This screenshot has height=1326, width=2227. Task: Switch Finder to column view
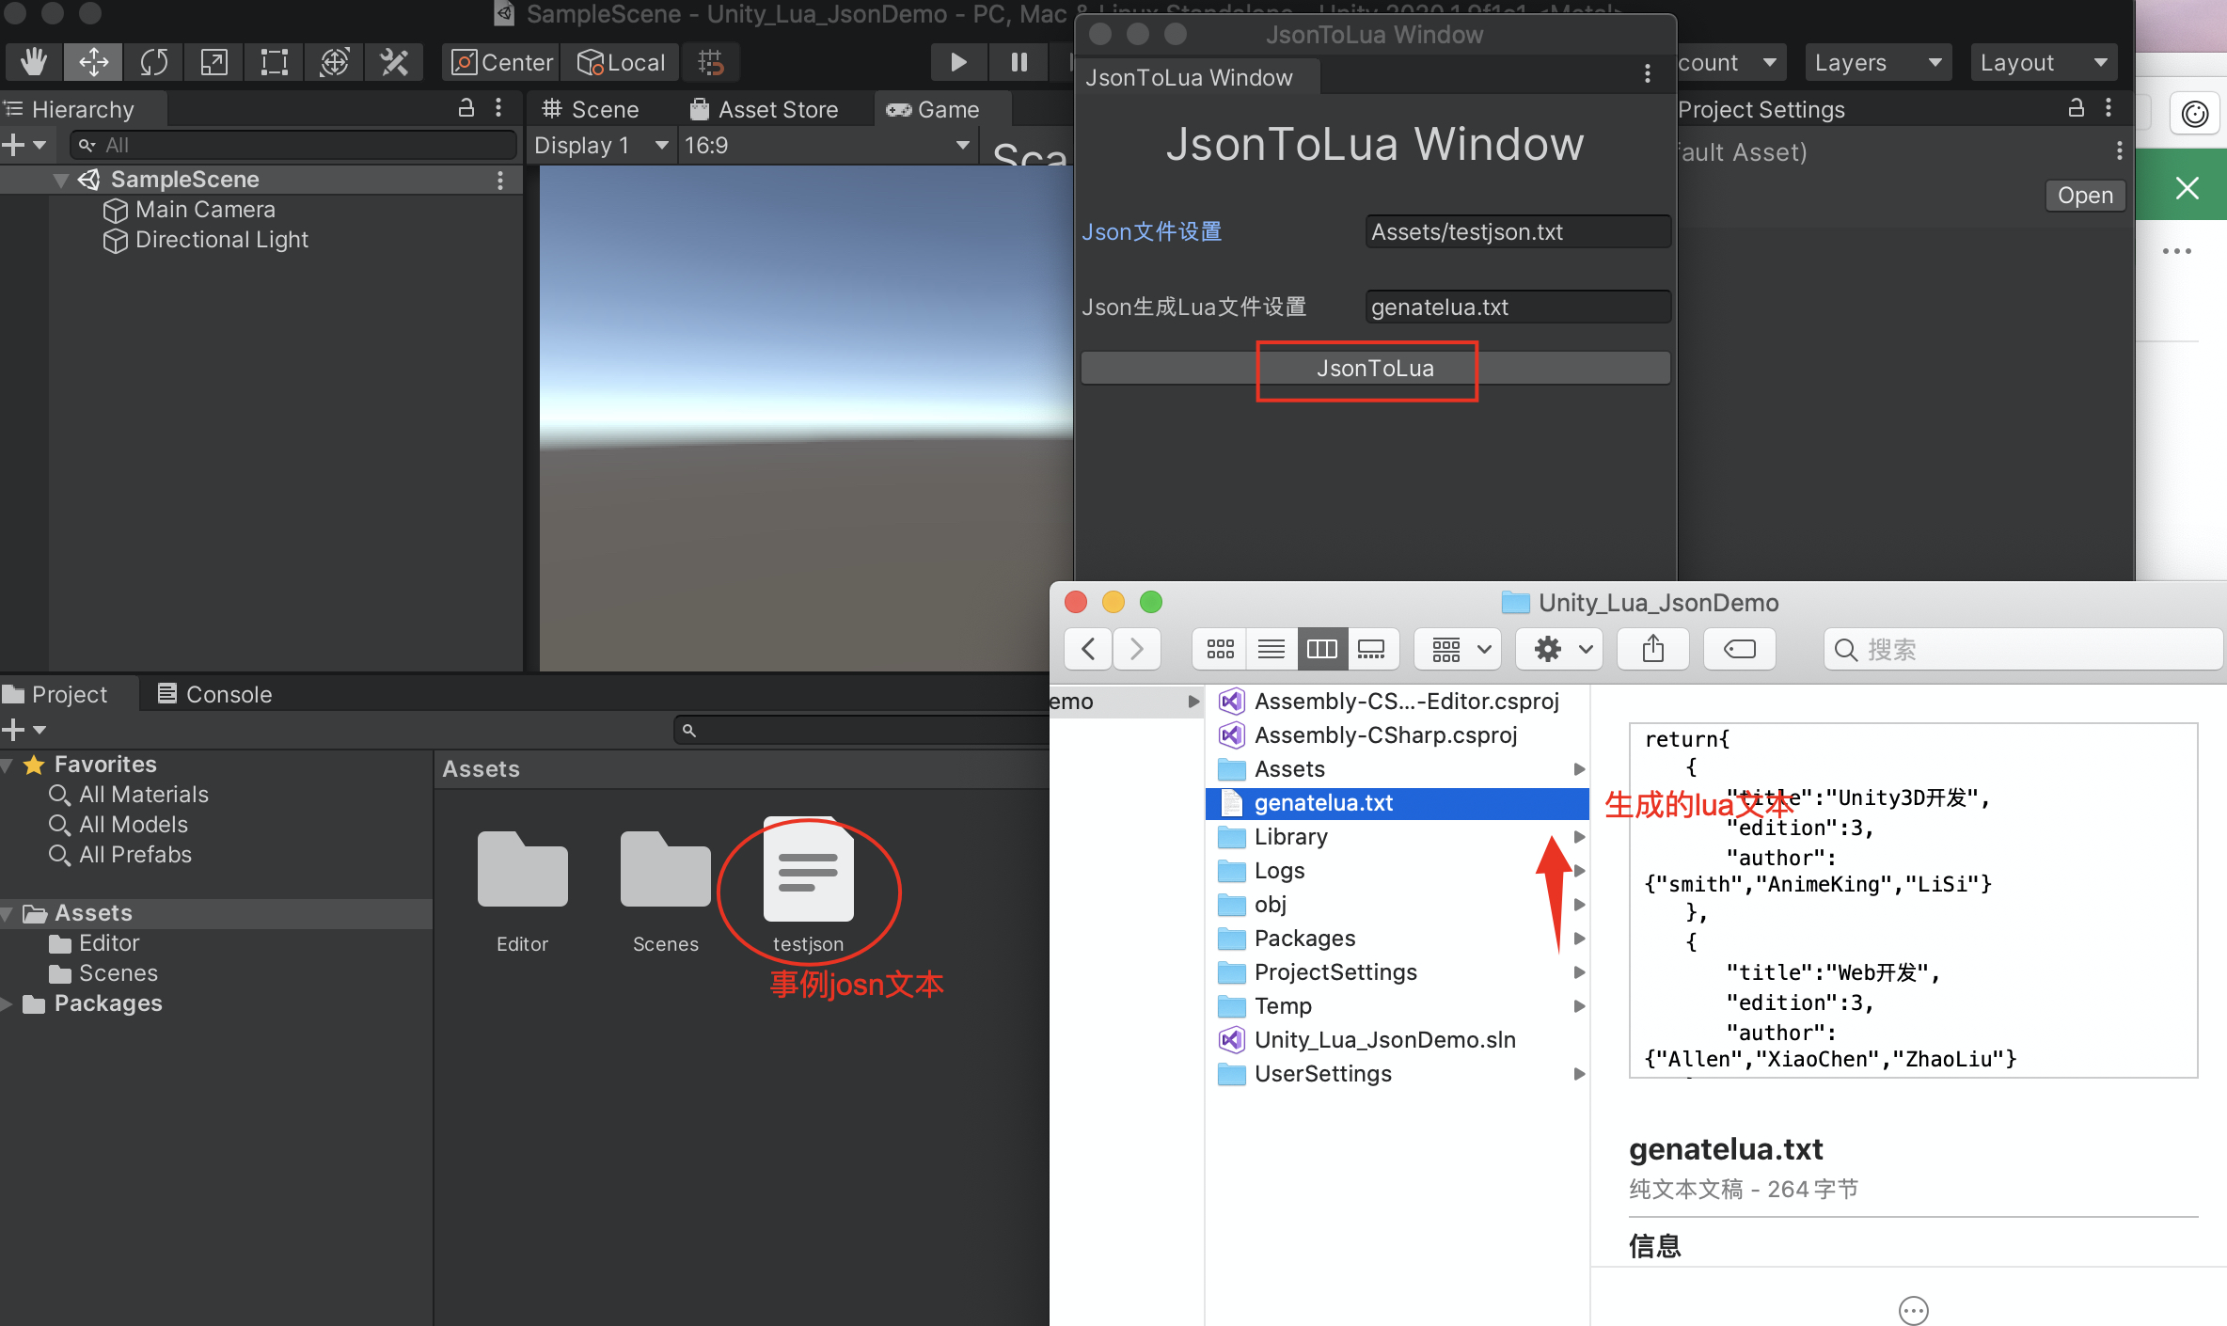click(x=1321, y=649)
